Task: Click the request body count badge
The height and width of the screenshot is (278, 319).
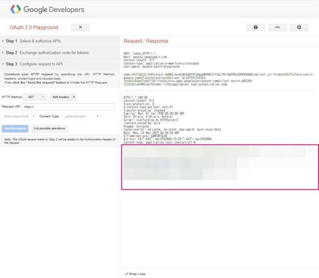Action: [34, 116]
